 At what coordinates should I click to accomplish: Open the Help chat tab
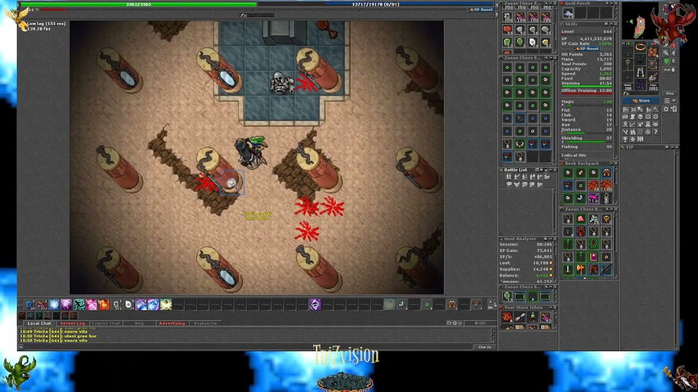(139, 323)
